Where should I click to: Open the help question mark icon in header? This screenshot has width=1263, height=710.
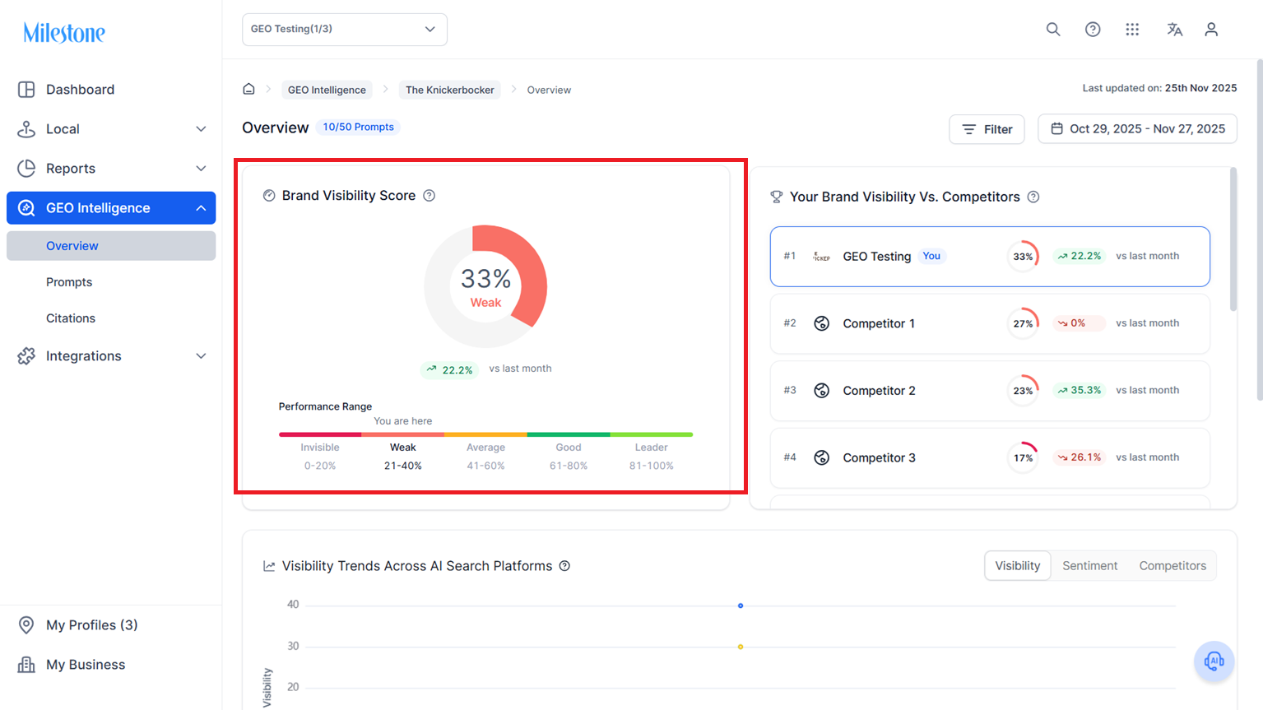(1093, 30)
